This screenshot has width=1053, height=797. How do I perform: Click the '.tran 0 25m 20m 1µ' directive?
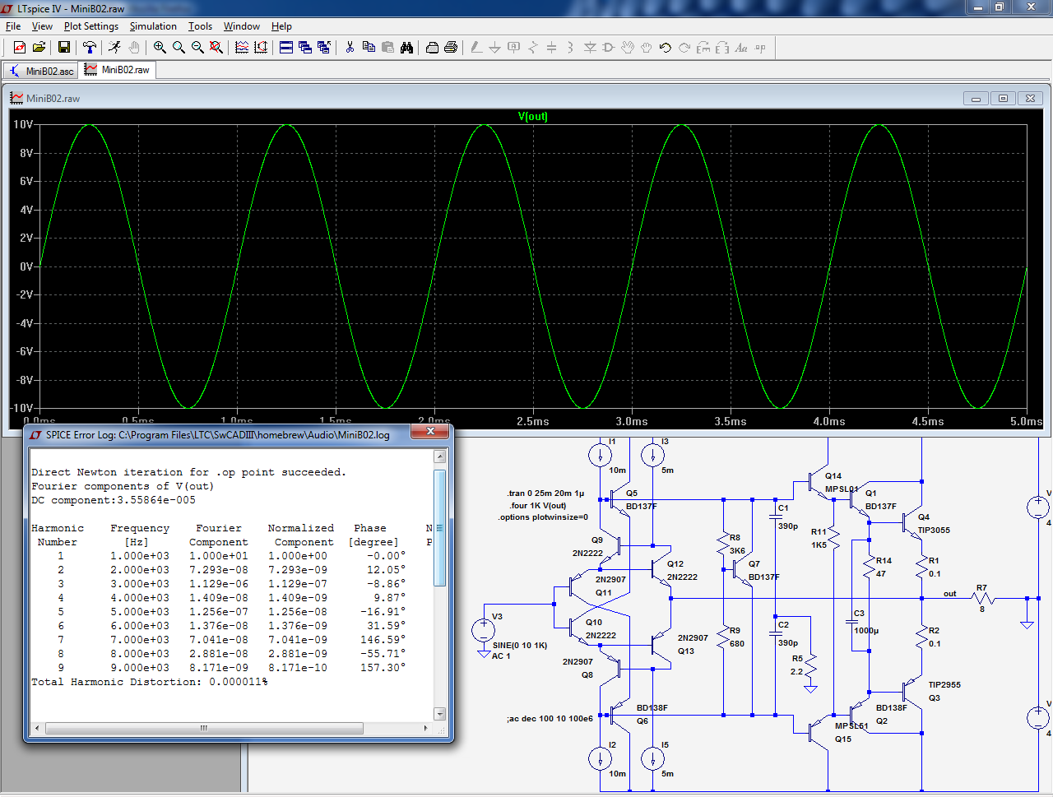tap(545, 493)
